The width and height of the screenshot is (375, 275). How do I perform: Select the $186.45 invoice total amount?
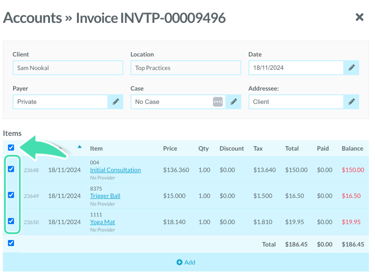[x=296, y=244]
